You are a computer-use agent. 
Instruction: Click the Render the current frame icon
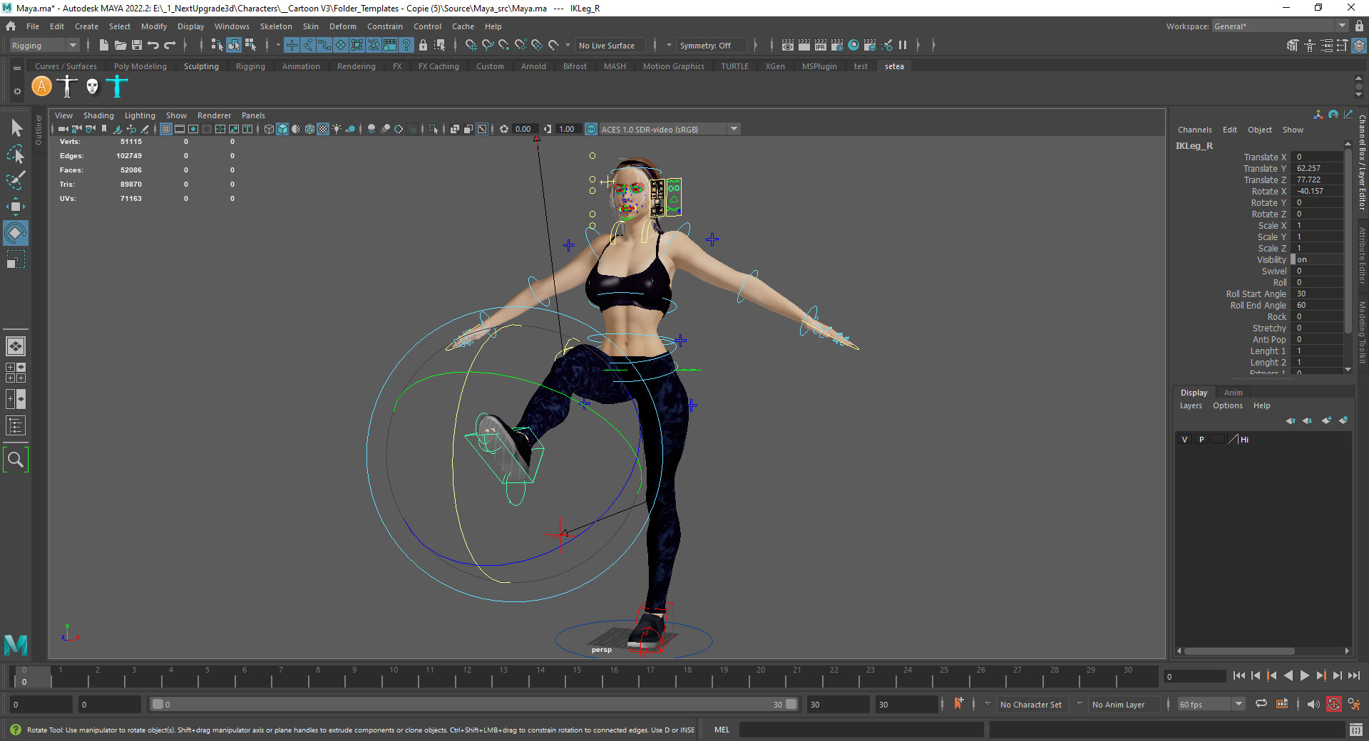point(804,45)
